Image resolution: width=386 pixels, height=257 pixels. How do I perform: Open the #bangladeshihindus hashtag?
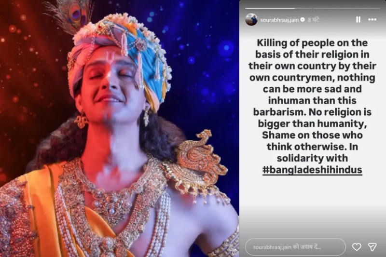pyautogui.click(x=312, y=170)
